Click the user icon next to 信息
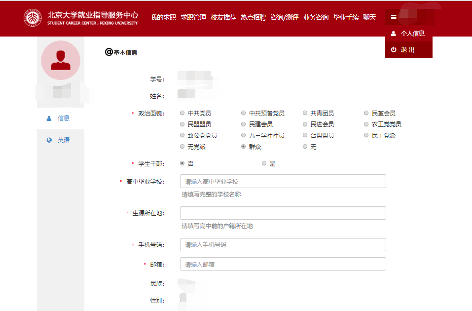Image resolution: width=472 pixels, height=311 pixels. coord(49,118)
